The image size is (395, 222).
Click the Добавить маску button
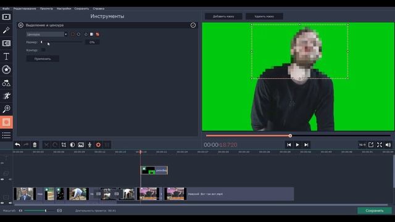223,17
